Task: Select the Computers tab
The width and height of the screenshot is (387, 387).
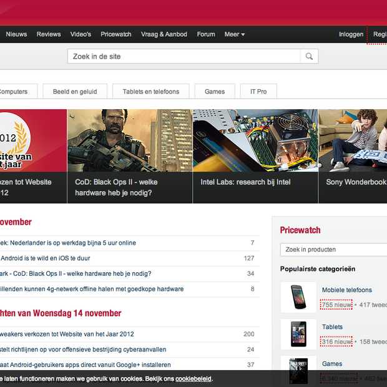Action: click(19, 92)
